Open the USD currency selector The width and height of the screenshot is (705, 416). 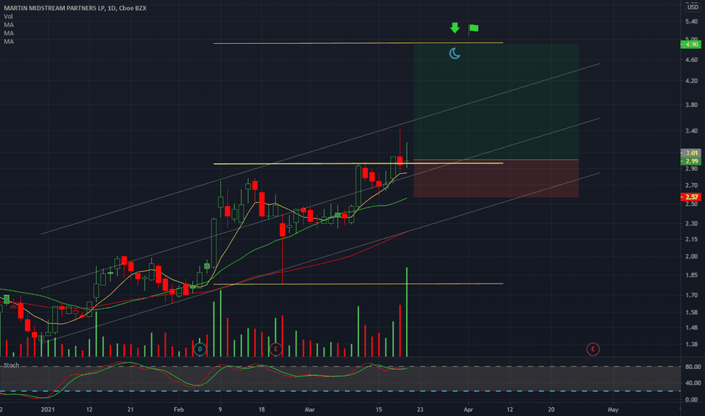[x=693, y=7]
